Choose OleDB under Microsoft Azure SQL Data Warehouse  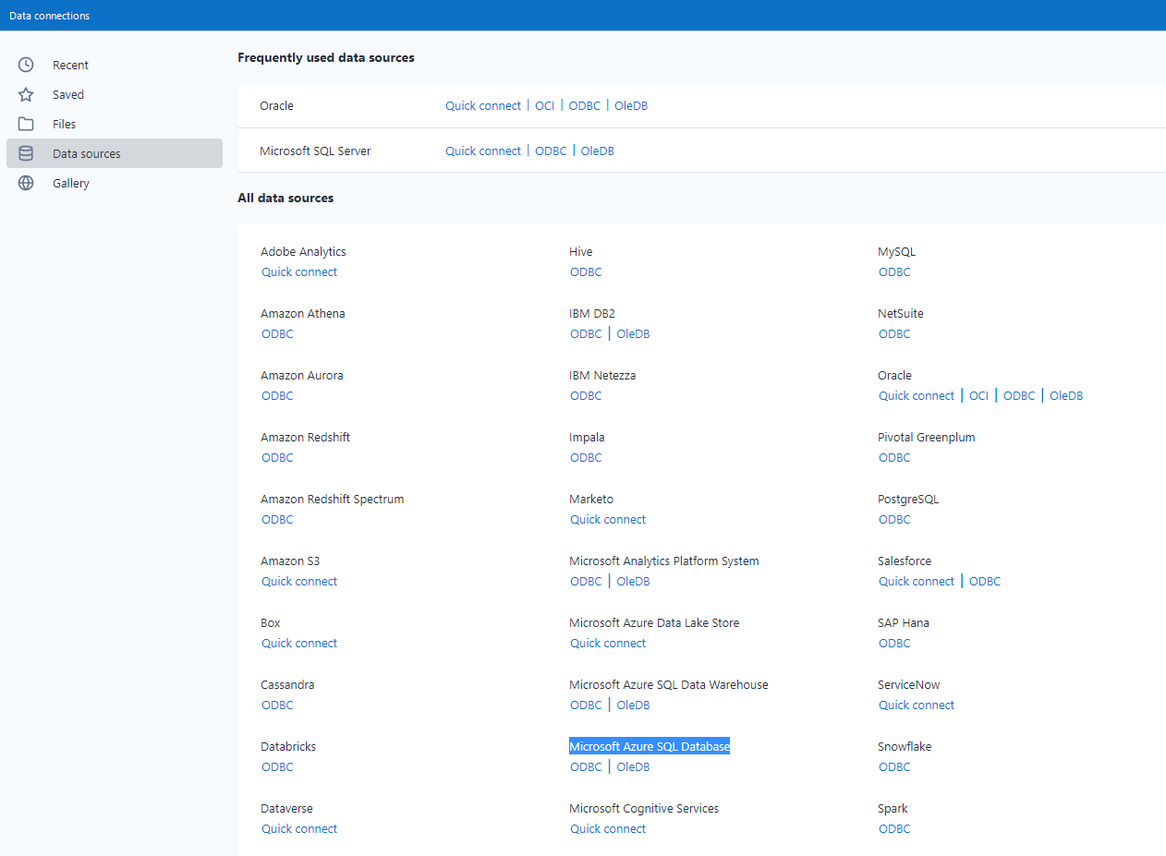coord(633,705)
